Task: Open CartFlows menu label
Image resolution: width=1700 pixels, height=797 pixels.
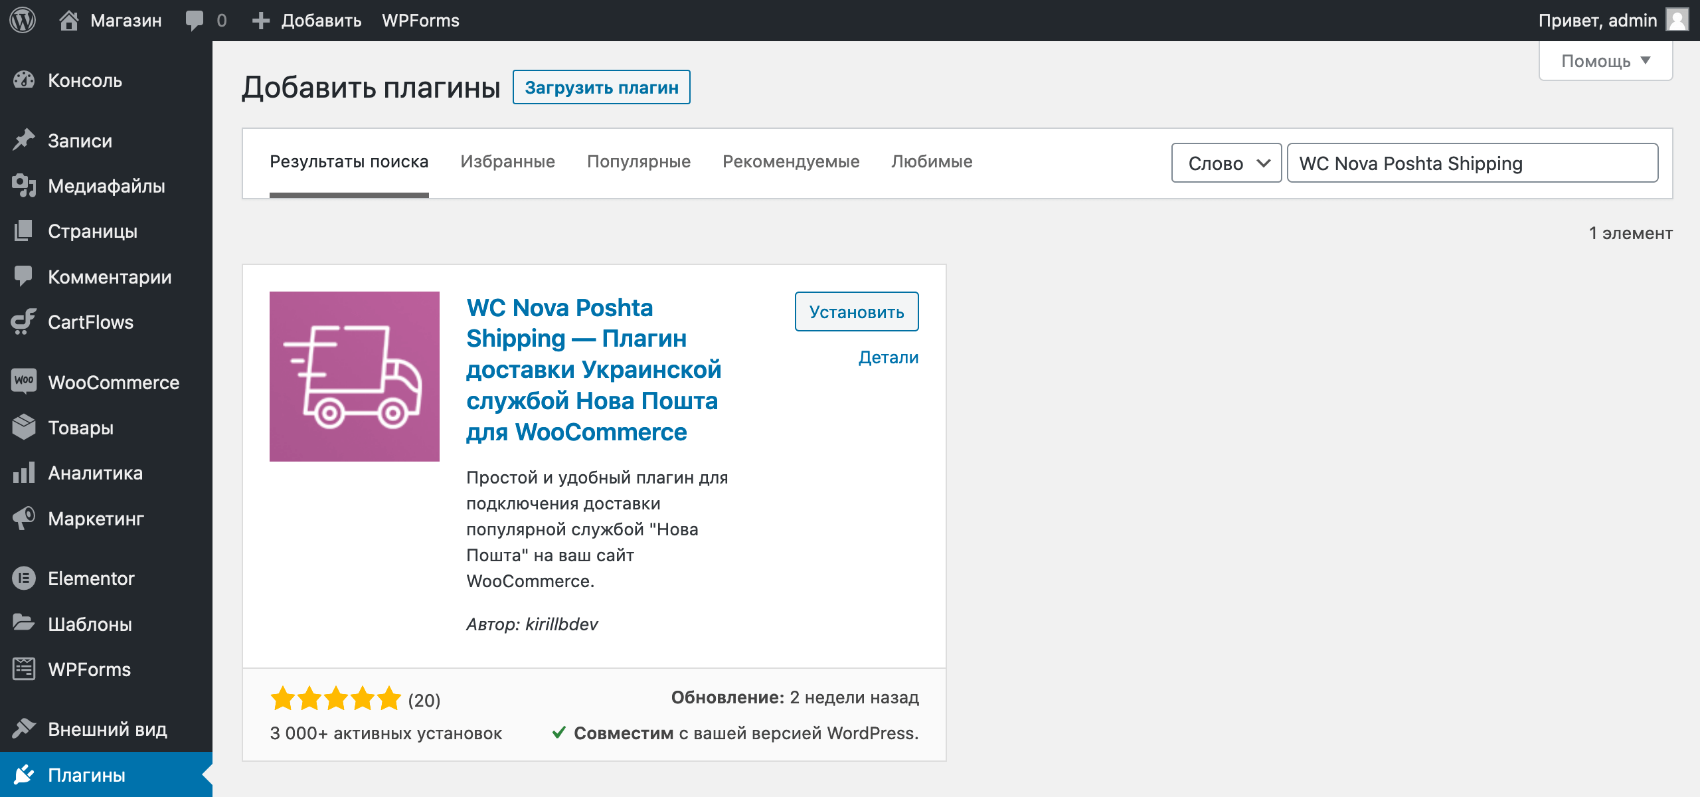Action: pos(90,322)
